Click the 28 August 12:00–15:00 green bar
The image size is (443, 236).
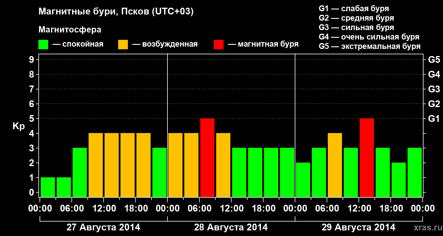pos(239,172)
